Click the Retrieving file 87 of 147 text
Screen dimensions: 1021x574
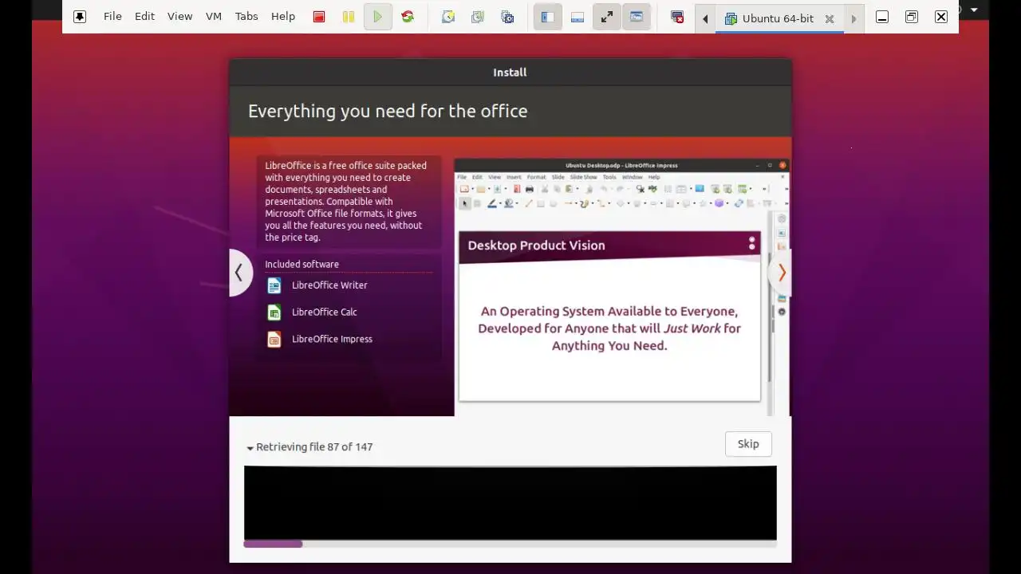(314, 446)
